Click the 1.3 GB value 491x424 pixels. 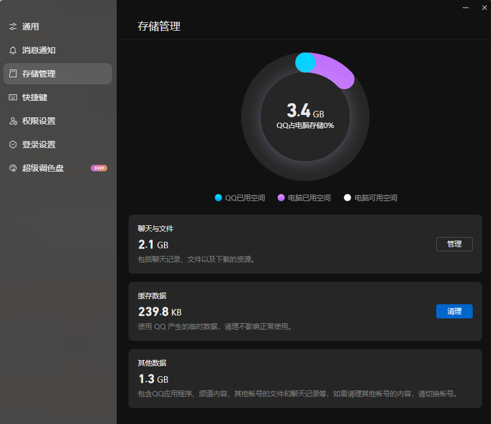click(153, 379)
